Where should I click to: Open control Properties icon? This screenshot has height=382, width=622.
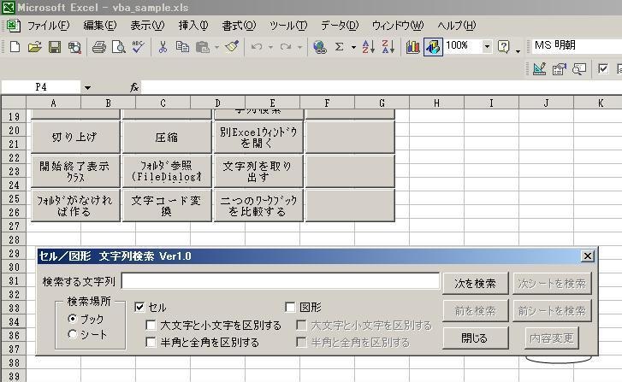(560, 69)
